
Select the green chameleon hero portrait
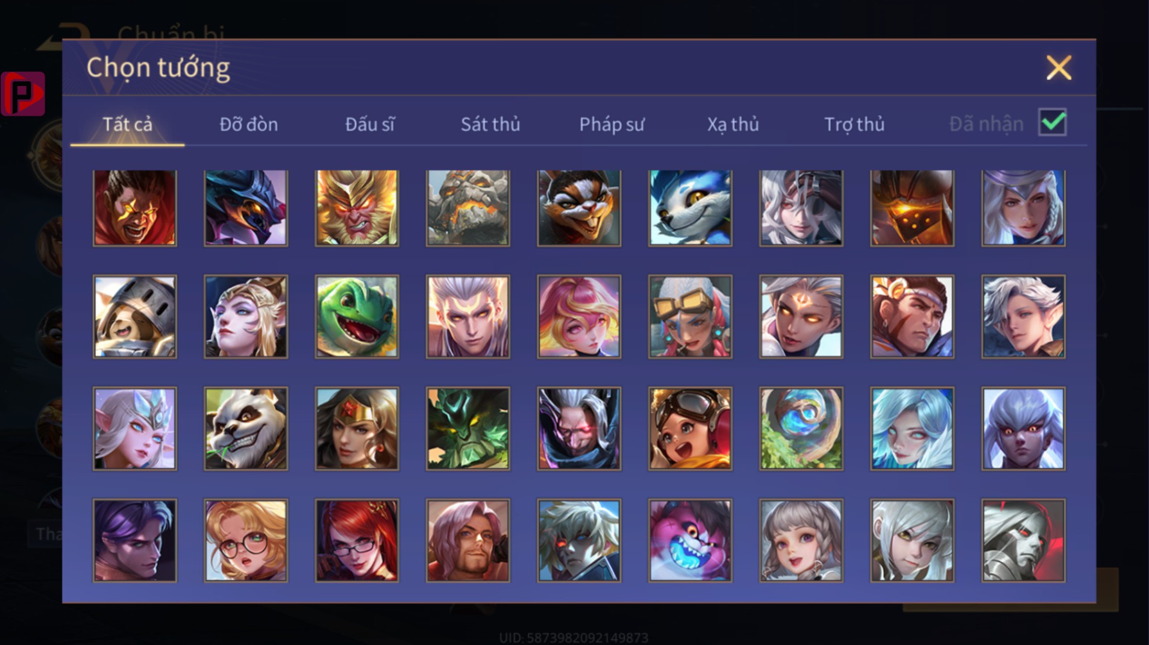tap(357, 317)
